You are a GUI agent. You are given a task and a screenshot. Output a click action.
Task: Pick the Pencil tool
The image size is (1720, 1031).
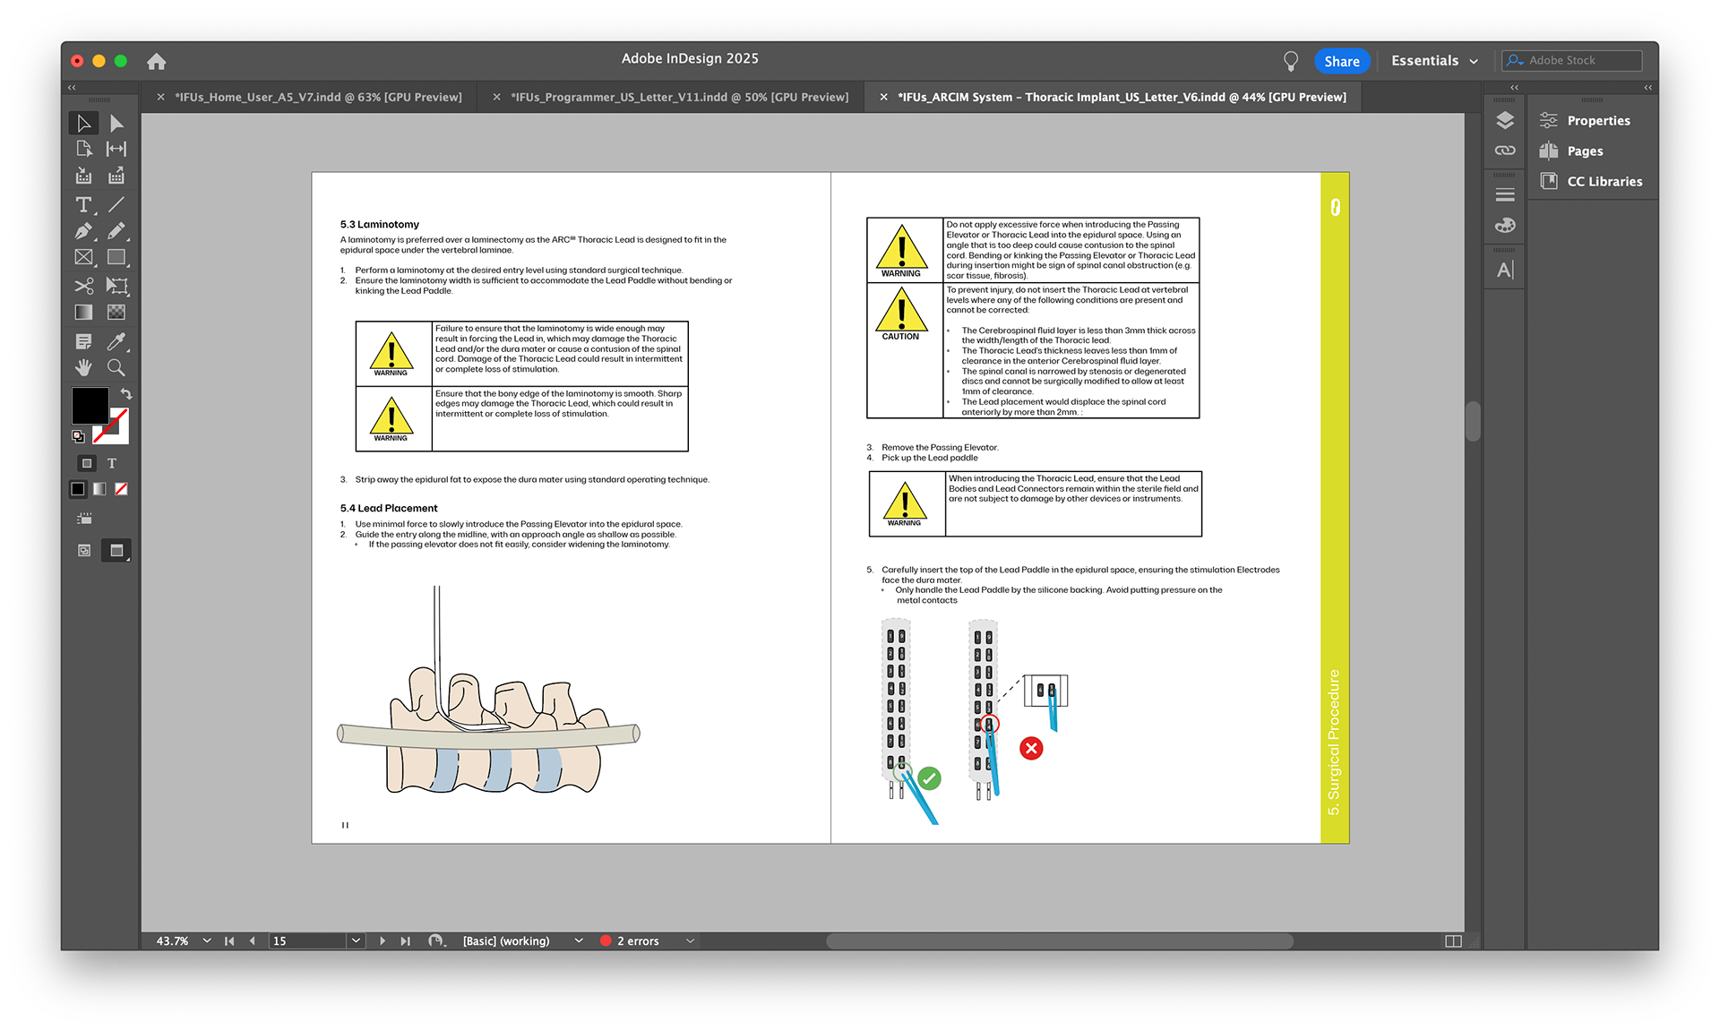pyautogui.click(x=116, y=231)
